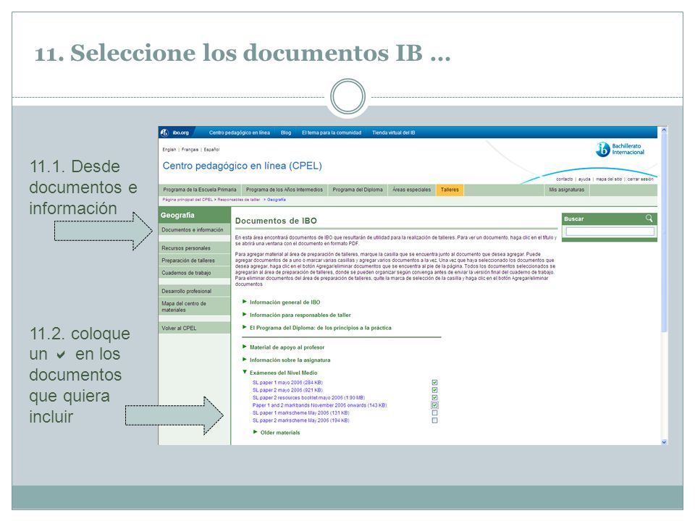Expand El Programa del Diploma section
695x521 pixels.
(245, 327)
